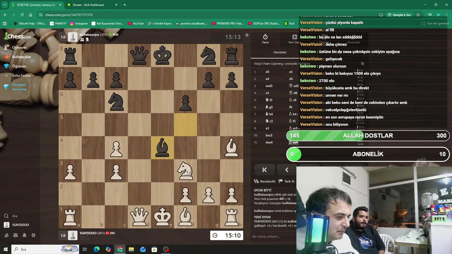Click the white knight on f3
Screen dimensions: 452x254
185,170
